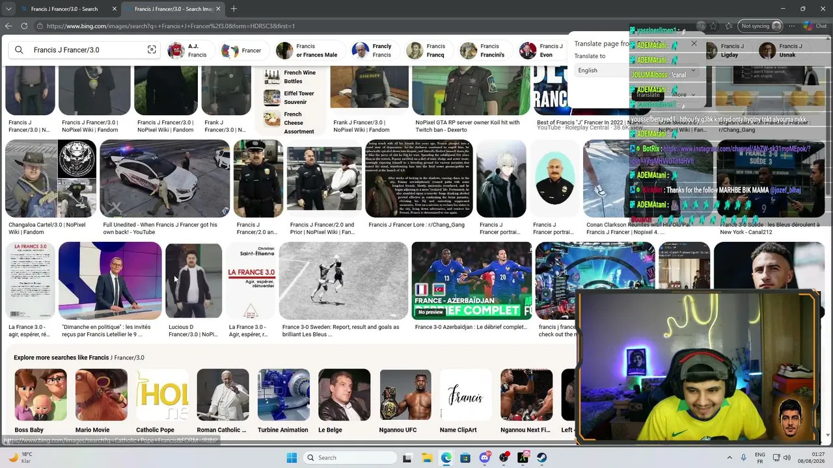The image size is (833, 468).
Task: Select the Francis or Frances Male chip
Action: (308, 51)
